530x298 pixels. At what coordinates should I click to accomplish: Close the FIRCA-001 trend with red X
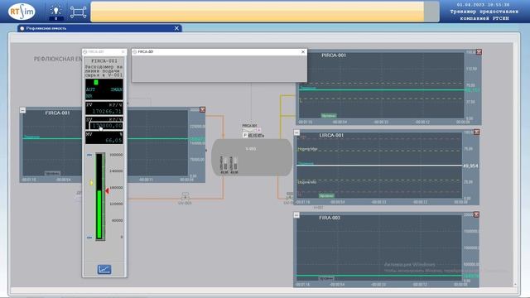click(202, 110)
